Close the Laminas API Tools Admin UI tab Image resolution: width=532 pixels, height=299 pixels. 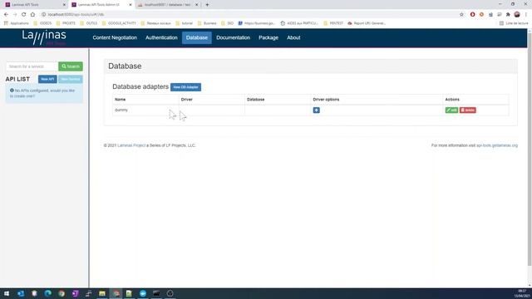click(131, 5)
